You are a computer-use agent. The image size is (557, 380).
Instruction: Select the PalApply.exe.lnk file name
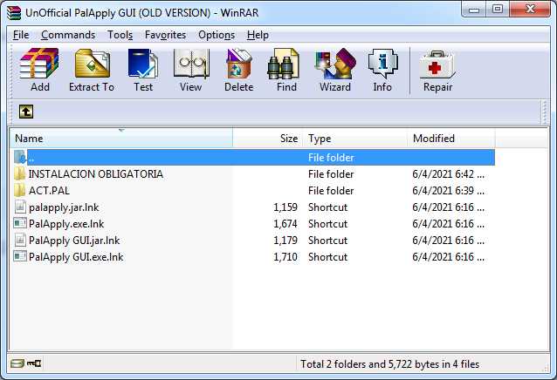point(66,224)
